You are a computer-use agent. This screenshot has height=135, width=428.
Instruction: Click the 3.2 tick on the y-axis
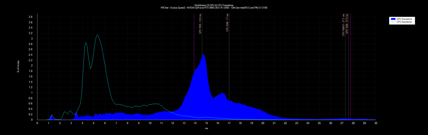coord(31,33)
